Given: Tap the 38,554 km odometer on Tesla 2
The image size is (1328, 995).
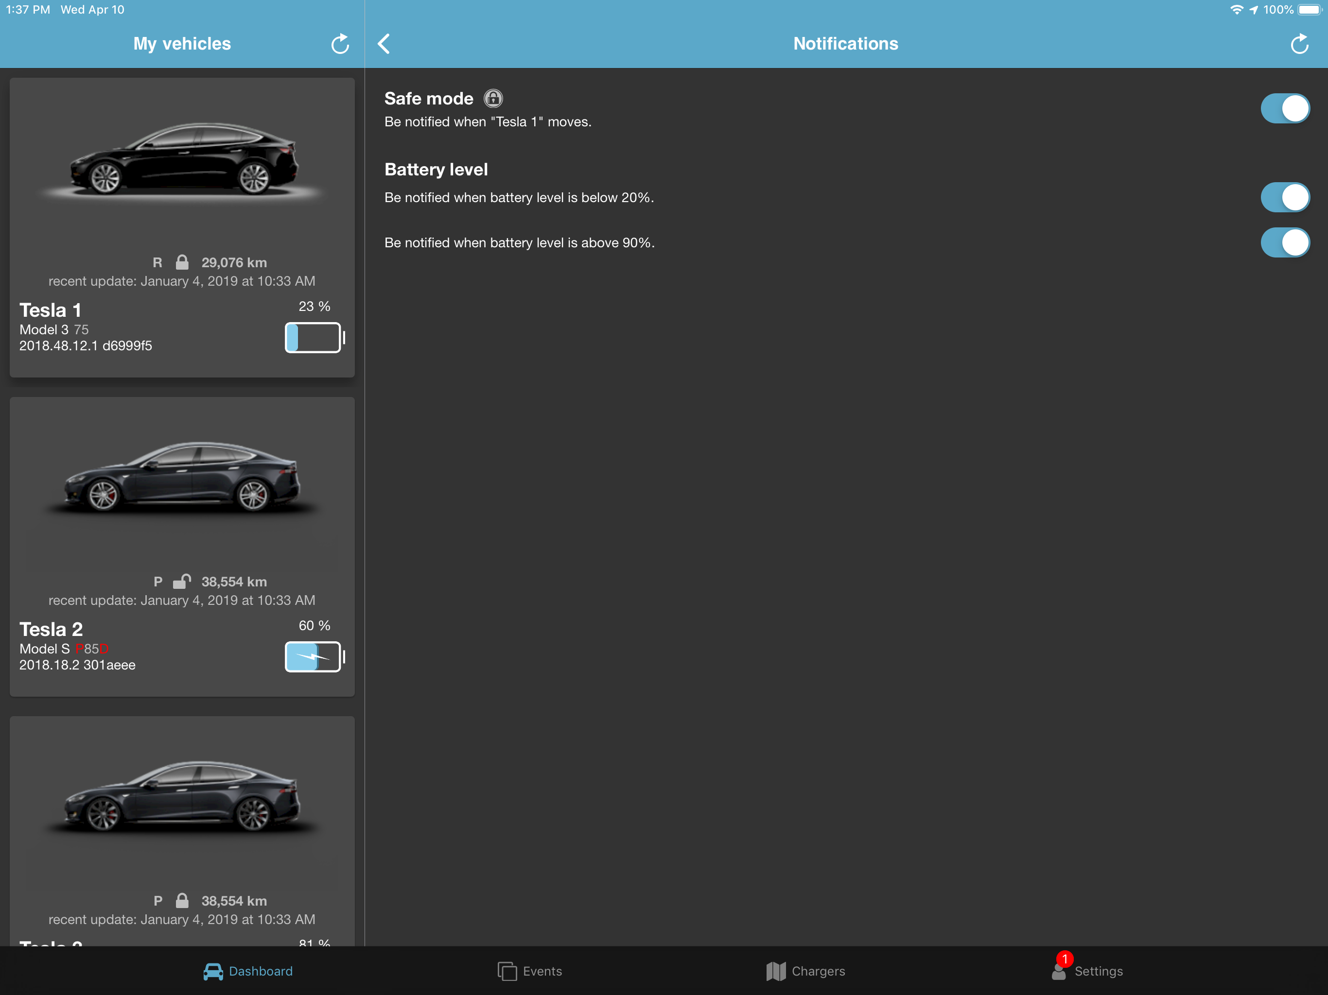Looking at the screenshot, I should (x=234, y=582).
